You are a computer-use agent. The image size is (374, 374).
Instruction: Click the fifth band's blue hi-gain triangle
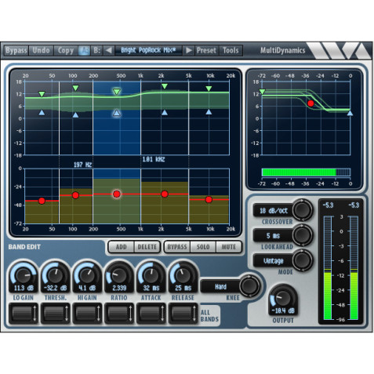coord(209,112)
